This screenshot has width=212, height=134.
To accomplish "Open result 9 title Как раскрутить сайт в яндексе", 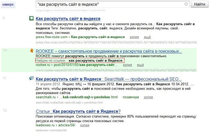I will pyautogui.click(x=68, y=19).
